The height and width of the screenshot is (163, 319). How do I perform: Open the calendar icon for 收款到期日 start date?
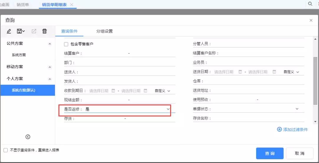click(113, 91)
